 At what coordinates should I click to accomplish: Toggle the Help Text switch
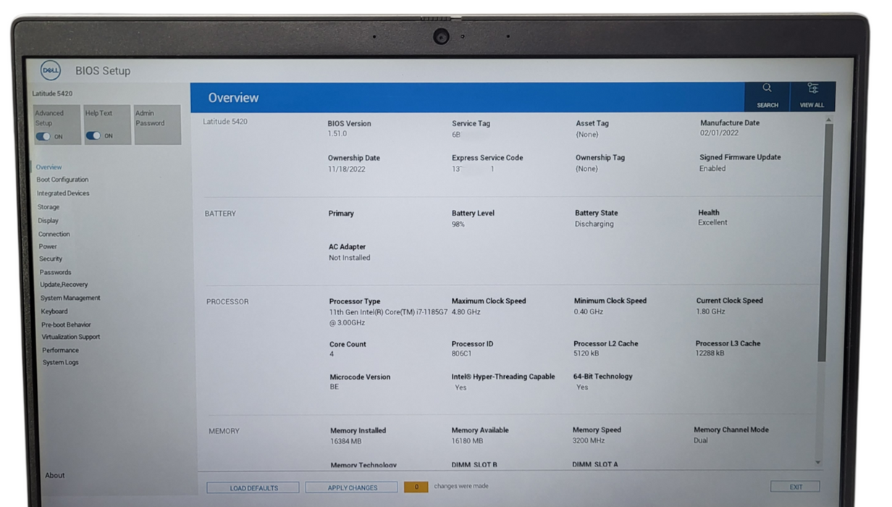pos(93,135)
